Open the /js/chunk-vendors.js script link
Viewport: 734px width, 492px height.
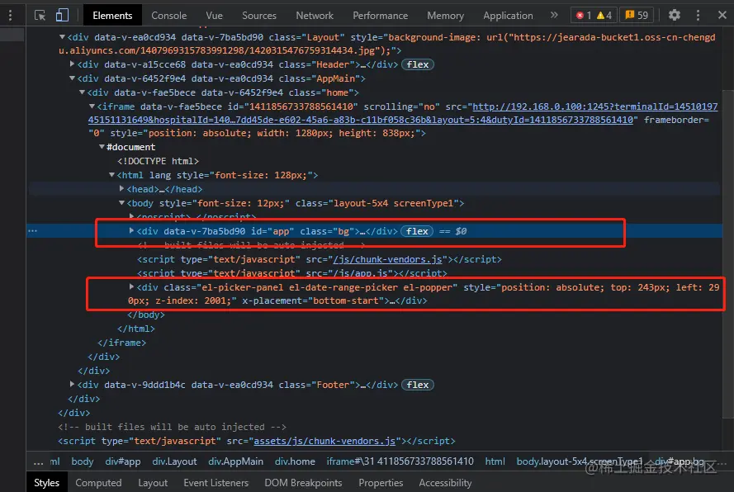pyautogui.click(x=387, y=259)
